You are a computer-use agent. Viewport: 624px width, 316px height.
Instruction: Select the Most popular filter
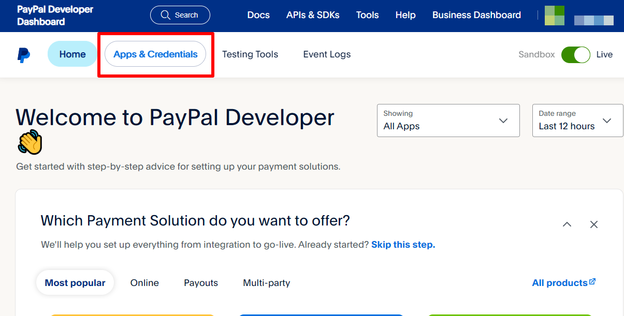pyautogui.click(x=75, y=283)
